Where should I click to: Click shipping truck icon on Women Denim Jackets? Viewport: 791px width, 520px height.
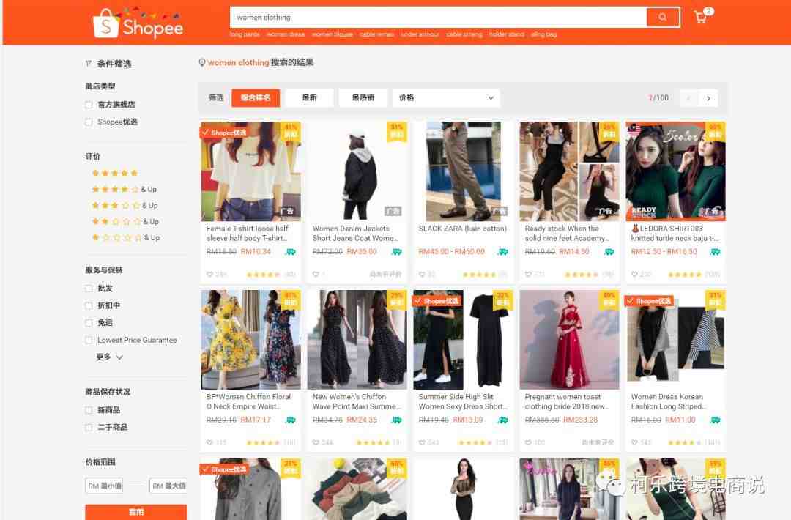click(397, 252)
